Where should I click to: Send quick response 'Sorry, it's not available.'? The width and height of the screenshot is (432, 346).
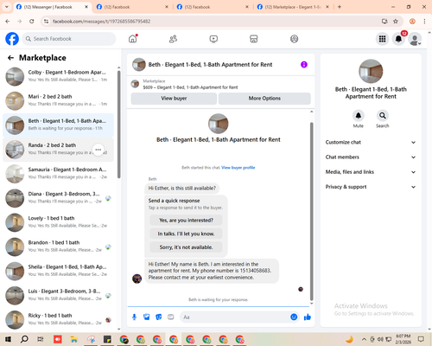(x=186, y=247)
